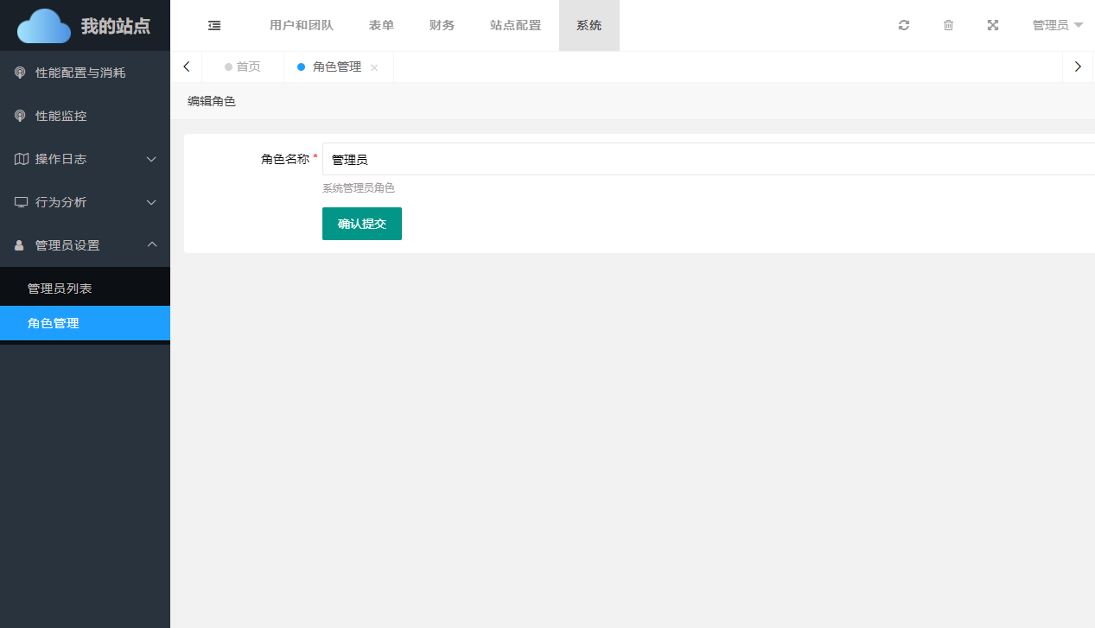Viewport: 1095px width, 628px height.
Task: Click the cloud logo 我的站点
Action: click(x=85, y=26)
